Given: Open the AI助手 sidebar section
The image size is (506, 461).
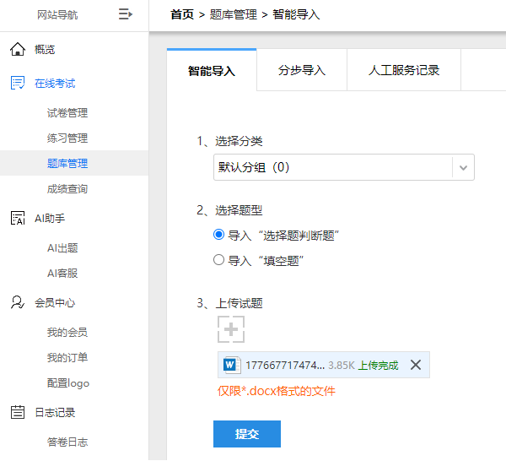Looking at the screenshot, I should [50, 219].
